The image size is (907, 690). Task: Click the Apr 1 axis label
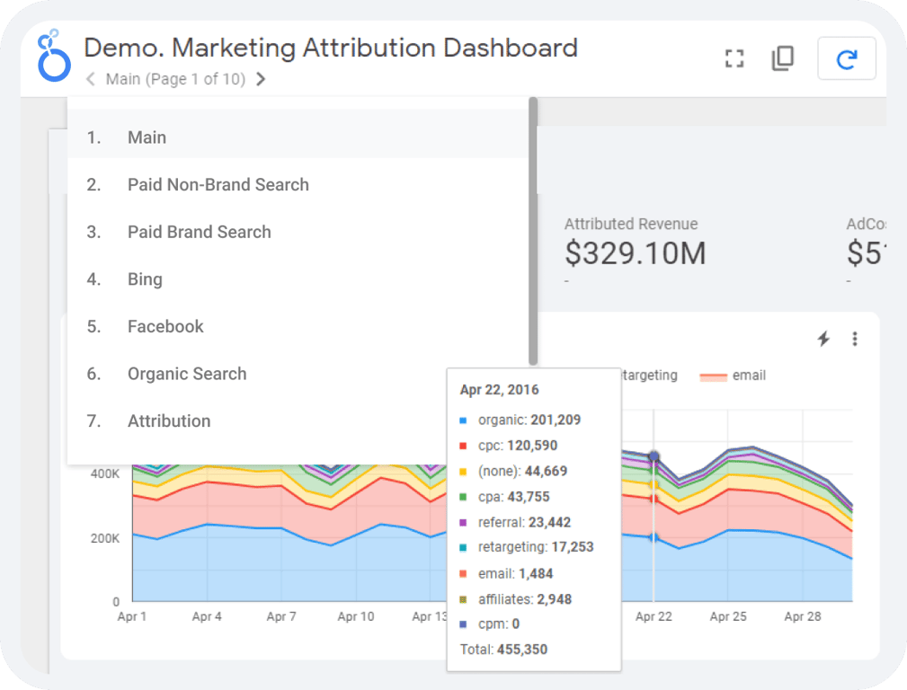tap(132, 616)
